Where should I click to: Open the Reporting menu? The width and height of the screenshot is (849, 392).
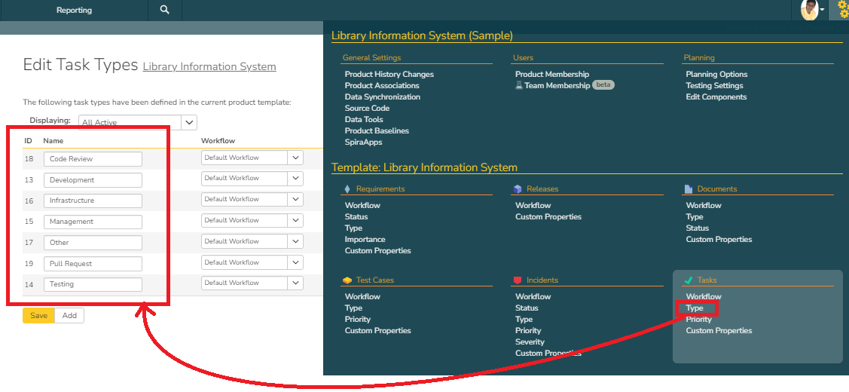(74, 11)
